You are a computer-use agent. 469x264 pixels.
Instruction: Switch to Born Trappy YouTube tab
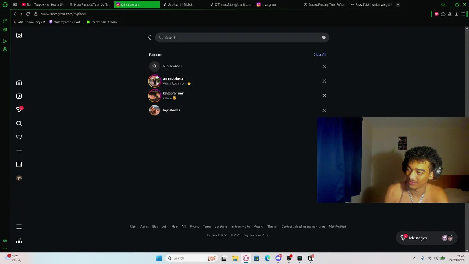pyautogui.click(x=42, y=4)
